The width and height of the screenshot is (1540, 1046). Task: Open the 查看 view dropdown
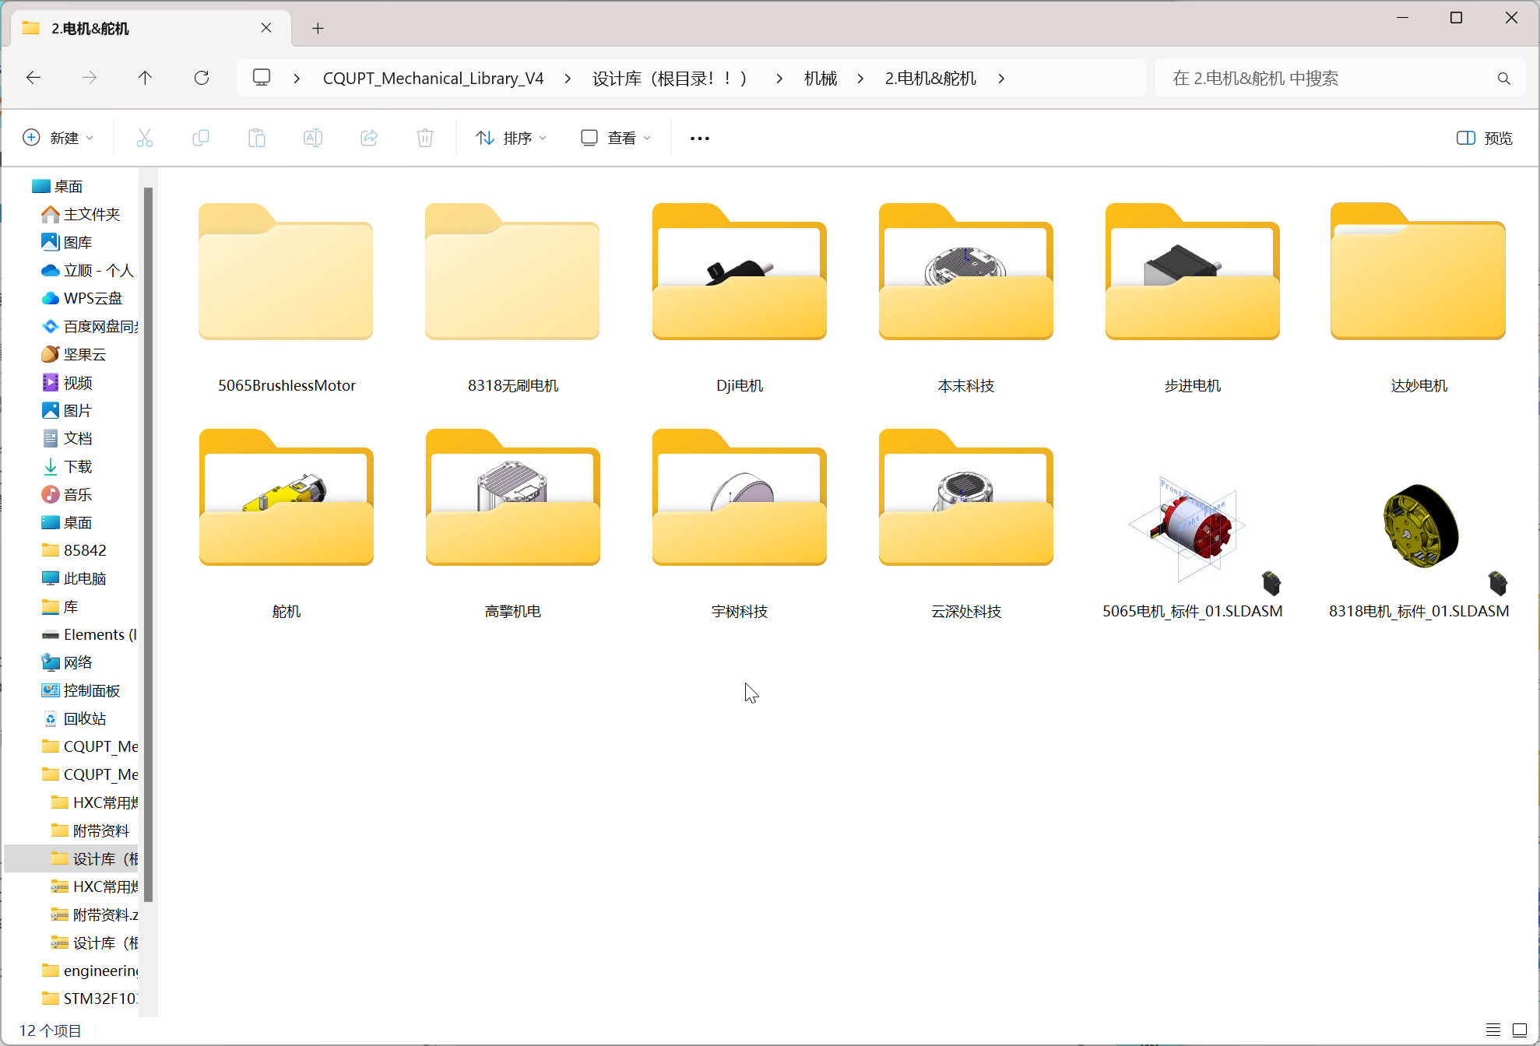tap(615, 138)
